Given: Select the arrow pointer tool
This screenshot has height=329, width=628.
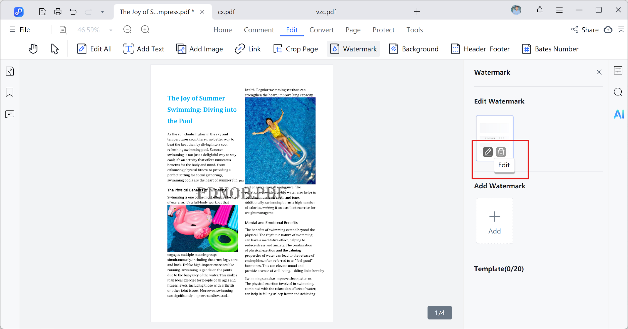Looking at the screenshot, I should (x=55, y=49).
